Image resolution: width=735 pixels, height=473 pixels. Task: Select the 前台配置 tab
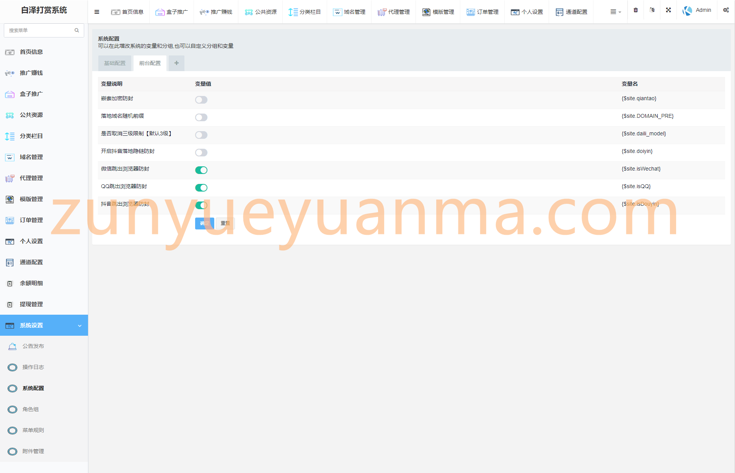tap(150, 63)
